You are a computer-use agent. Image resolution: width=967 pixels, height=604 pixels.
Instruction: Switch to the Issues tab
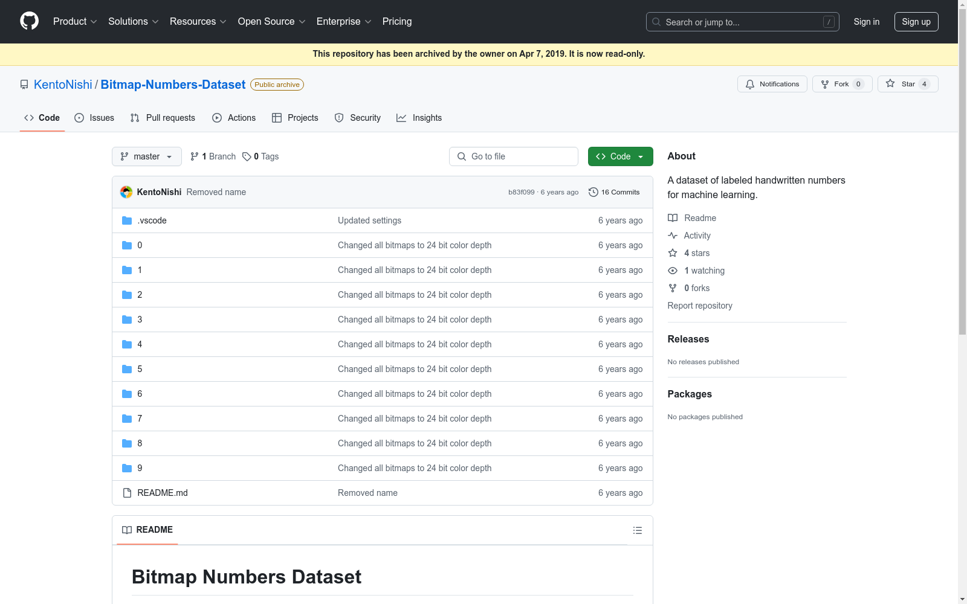pyautogui.click(x=94, y=118)
